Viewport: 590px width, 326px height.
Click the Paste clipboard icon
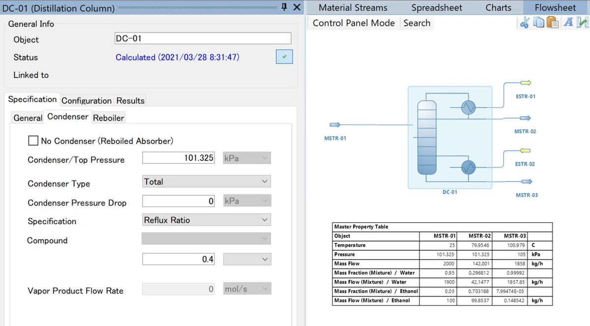pos(553,23)
